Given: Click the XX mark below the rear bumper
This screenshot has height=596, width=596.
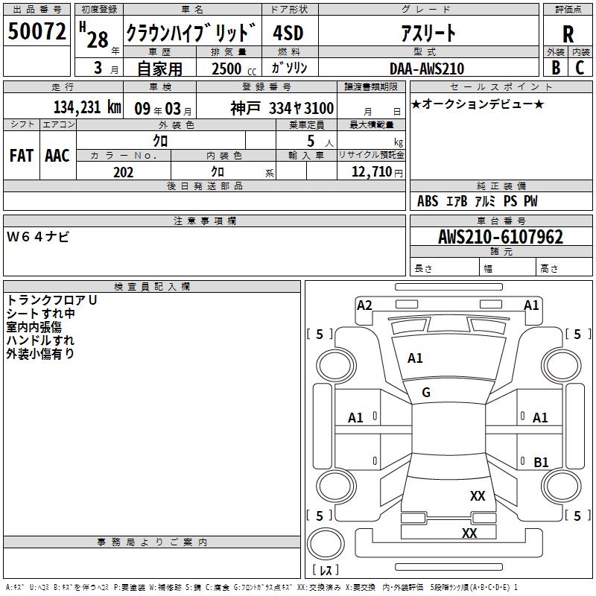Looking at the screenshot, I should (x=469, y=533).
